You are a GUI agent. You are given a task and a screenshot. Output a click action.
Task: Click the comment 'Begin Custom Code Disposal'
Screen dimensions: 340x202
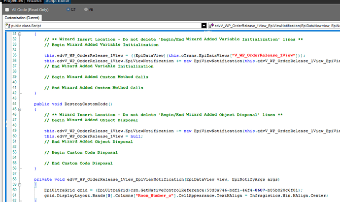click(81, 152)
